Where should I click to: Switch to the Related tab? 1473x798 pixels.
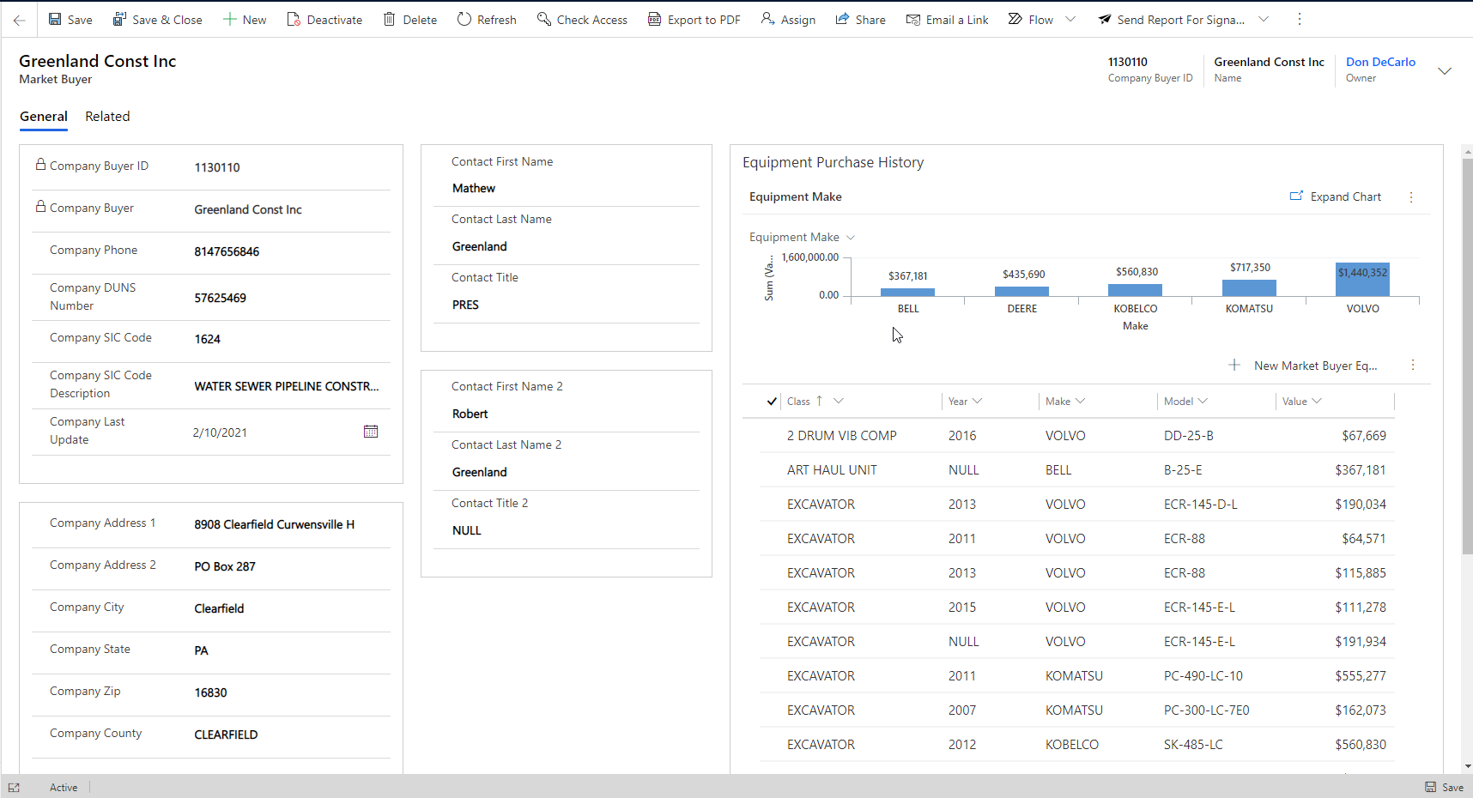click(107, 117)
